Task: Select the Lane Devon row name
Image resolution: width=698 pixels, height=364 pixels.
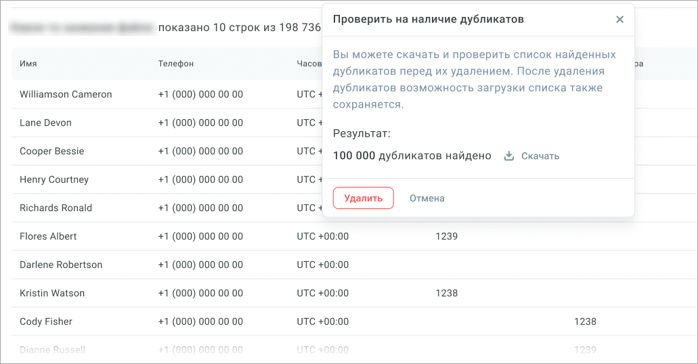Action: pos(45,122)
